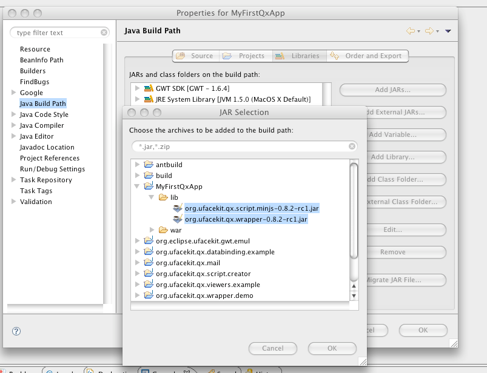Click the GWT SDK library icon

(149, 88)
